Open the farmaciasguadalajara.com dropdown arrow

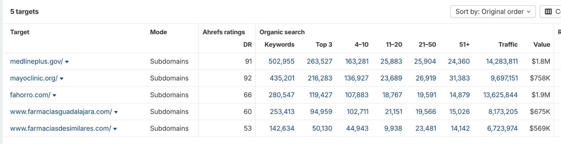click(x=116, y=112)
